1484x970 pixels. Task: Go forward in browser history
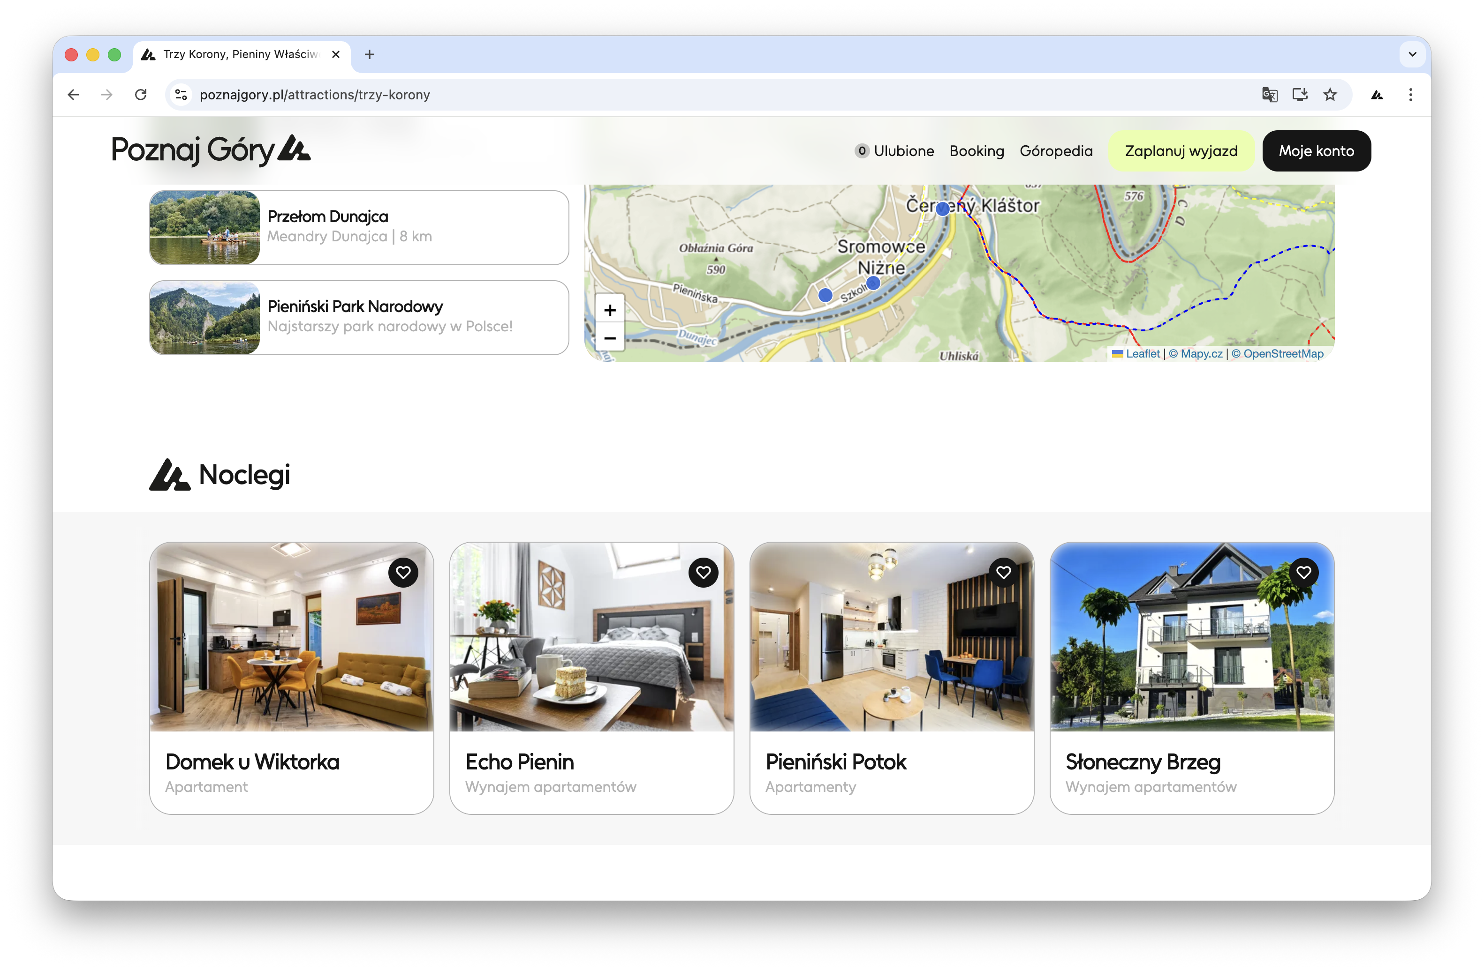pos(107,95)
